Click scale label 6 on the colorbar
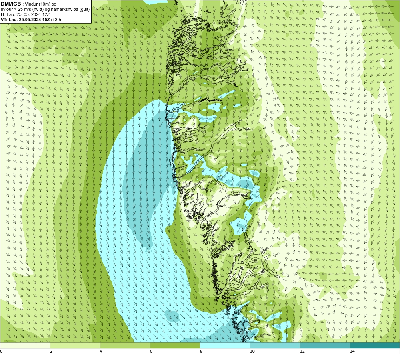The height and width of the screenshot is (354, 400). [x=151, y=351]
